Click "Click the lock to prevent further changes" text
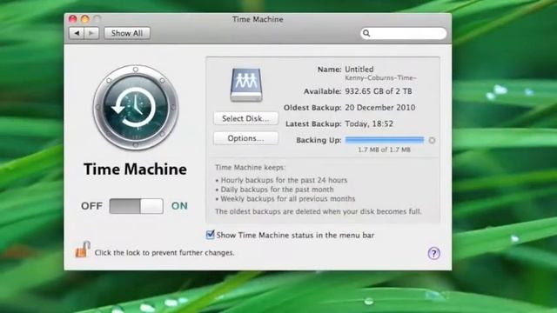The image size is (557, 313). pos(164,253)
